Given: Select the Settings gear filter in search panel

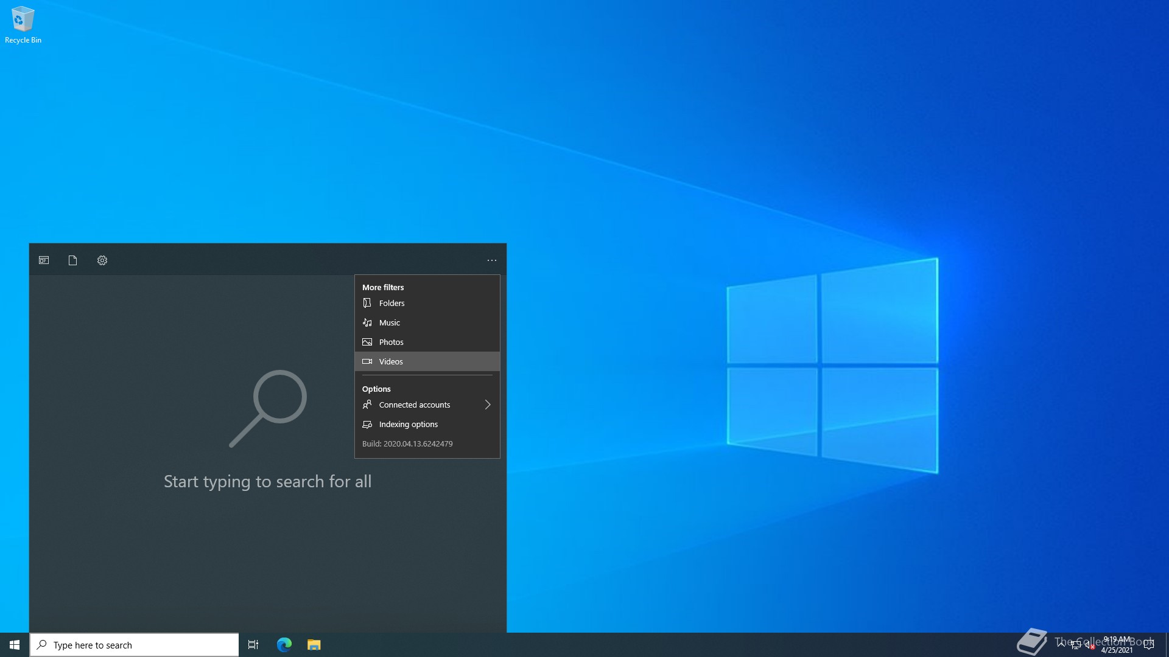Looking at the screenshot, I should click(x=102, y=260).
